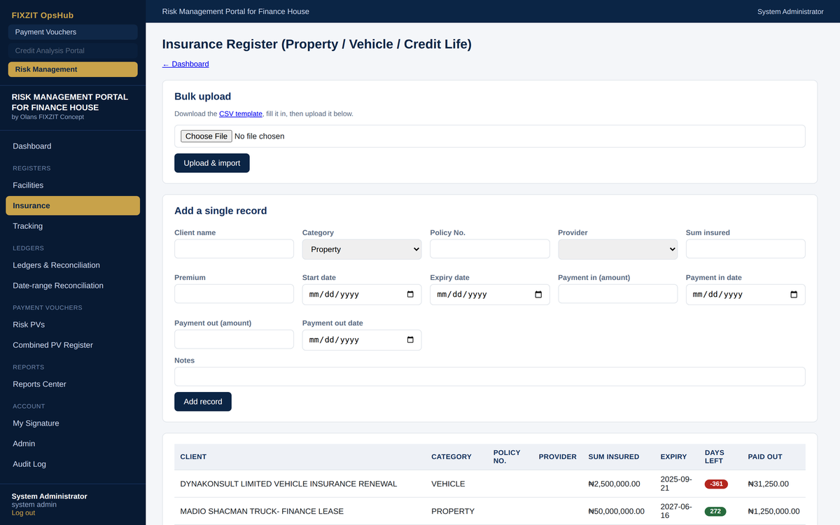Open Reports Center
This screenshot has width=840, height=525.
tap(73, 384)
